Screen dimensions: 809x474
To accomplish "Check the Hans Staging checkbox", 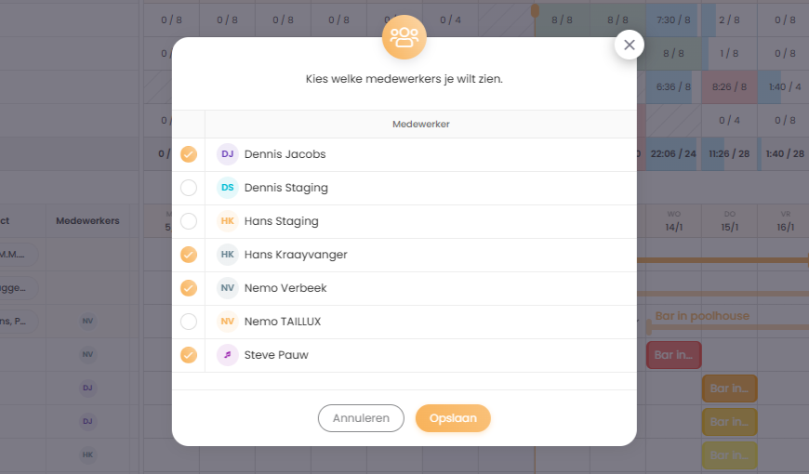I will [189, 221].
